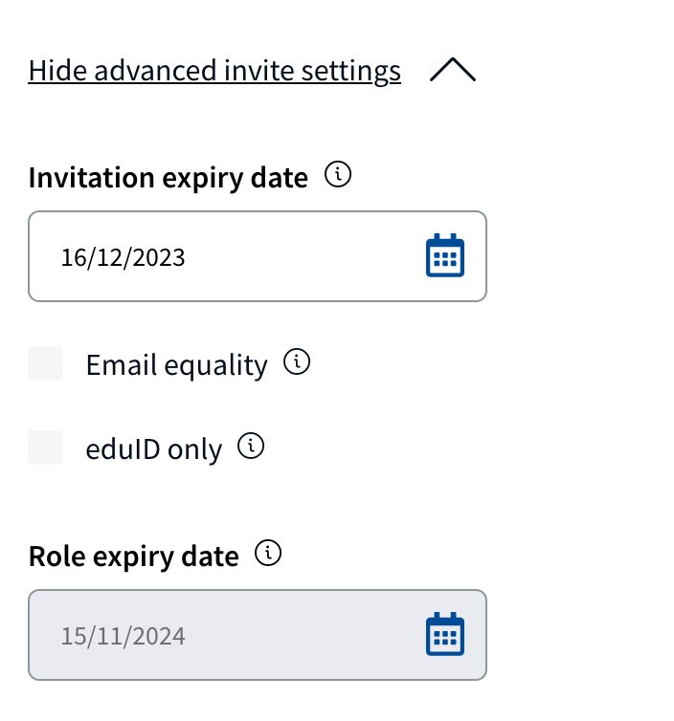Click the Hide advanced invite settings link

(x=214, y=71)
